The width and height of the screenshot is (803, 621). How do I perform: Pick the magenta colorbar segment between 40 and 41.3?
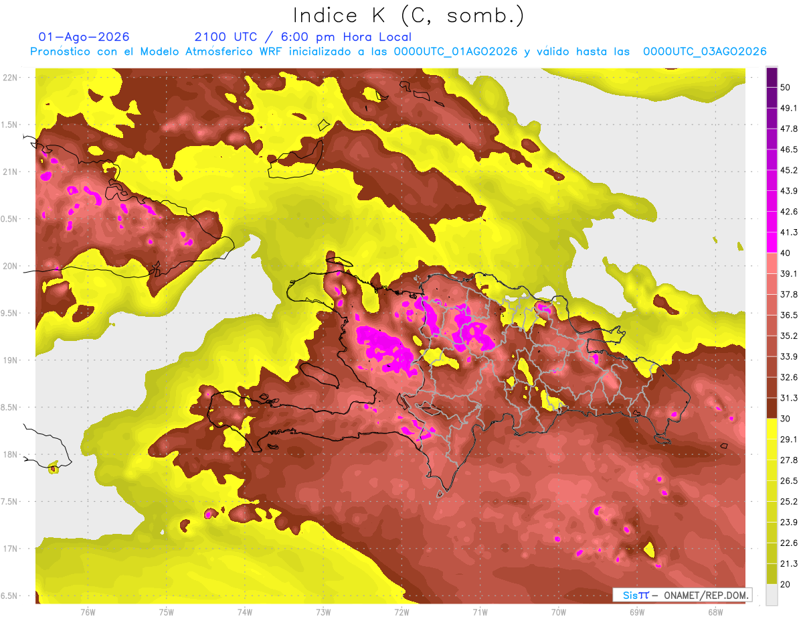pos(772,243)
